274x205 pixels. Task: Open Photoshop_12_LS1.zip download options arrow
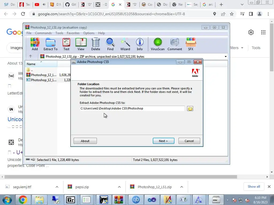pos(182,187)
